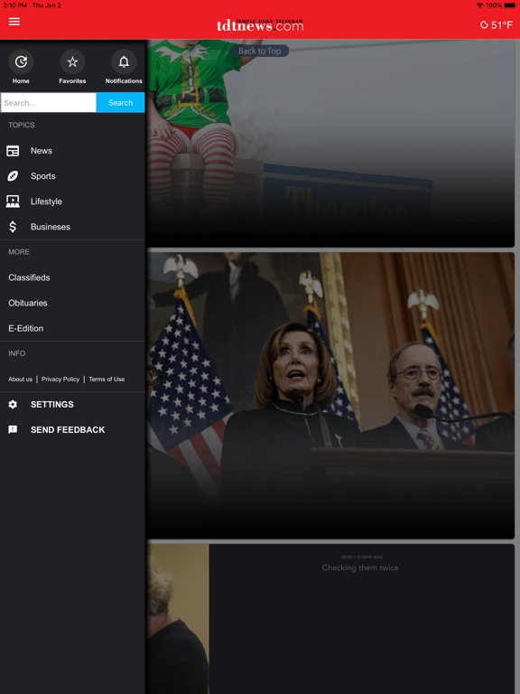
Task: Click the Send Feedback speech icon
Action: coord(13,429)
